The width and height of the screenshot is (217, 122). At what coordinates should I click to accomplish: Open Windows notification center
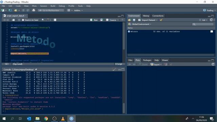[212, 119]
